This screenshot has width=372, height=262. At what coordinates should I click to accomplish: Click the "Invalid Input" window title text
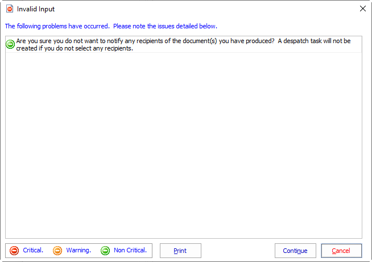(36, 9)
